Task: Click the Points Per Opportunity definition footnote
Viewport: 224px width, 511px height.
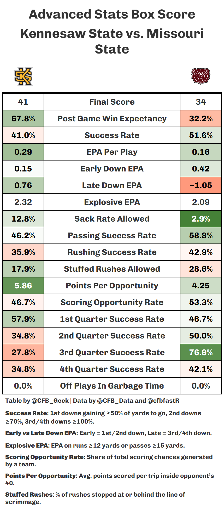Action: tap(109, 479)
